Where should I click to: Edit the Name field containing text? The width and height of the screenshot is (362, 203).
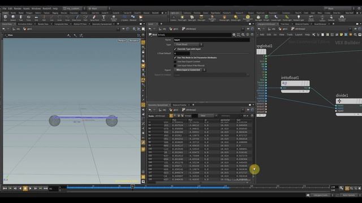212,40
